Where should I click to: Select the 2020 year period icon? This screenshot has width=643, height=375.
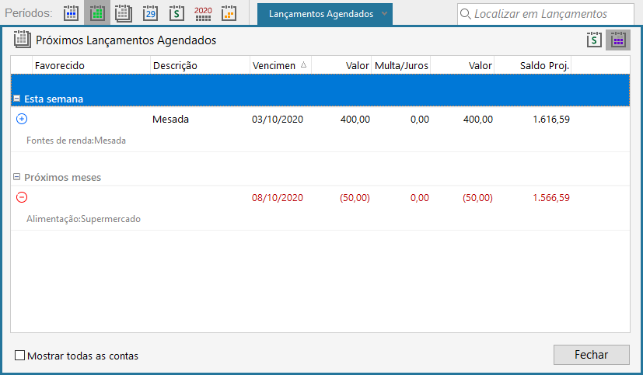tap(203, 13)
